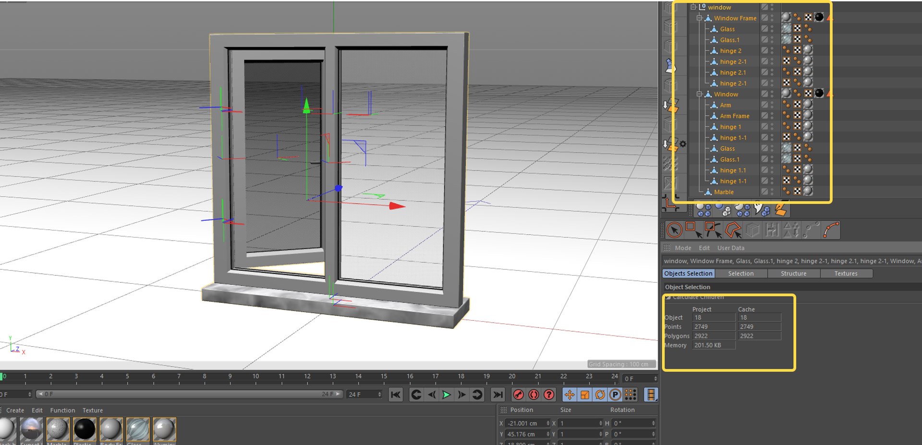Toggle visibility dots for Marble object
922x445 pixels.
[772, 192]
